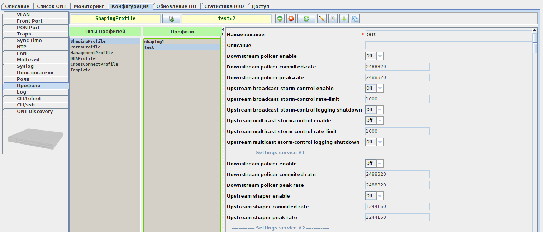Select PortsProfile in profile types list
The image size is (543, 232).
[x=105, y=47]
